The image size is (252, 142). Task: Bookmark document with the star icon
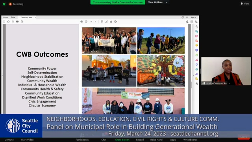click(x=8, y=22)
